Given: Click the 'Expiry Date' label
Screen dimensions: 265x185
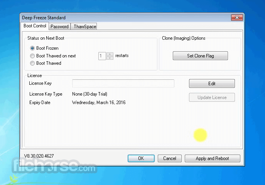Looking at the screenshot, I should 40,103.
